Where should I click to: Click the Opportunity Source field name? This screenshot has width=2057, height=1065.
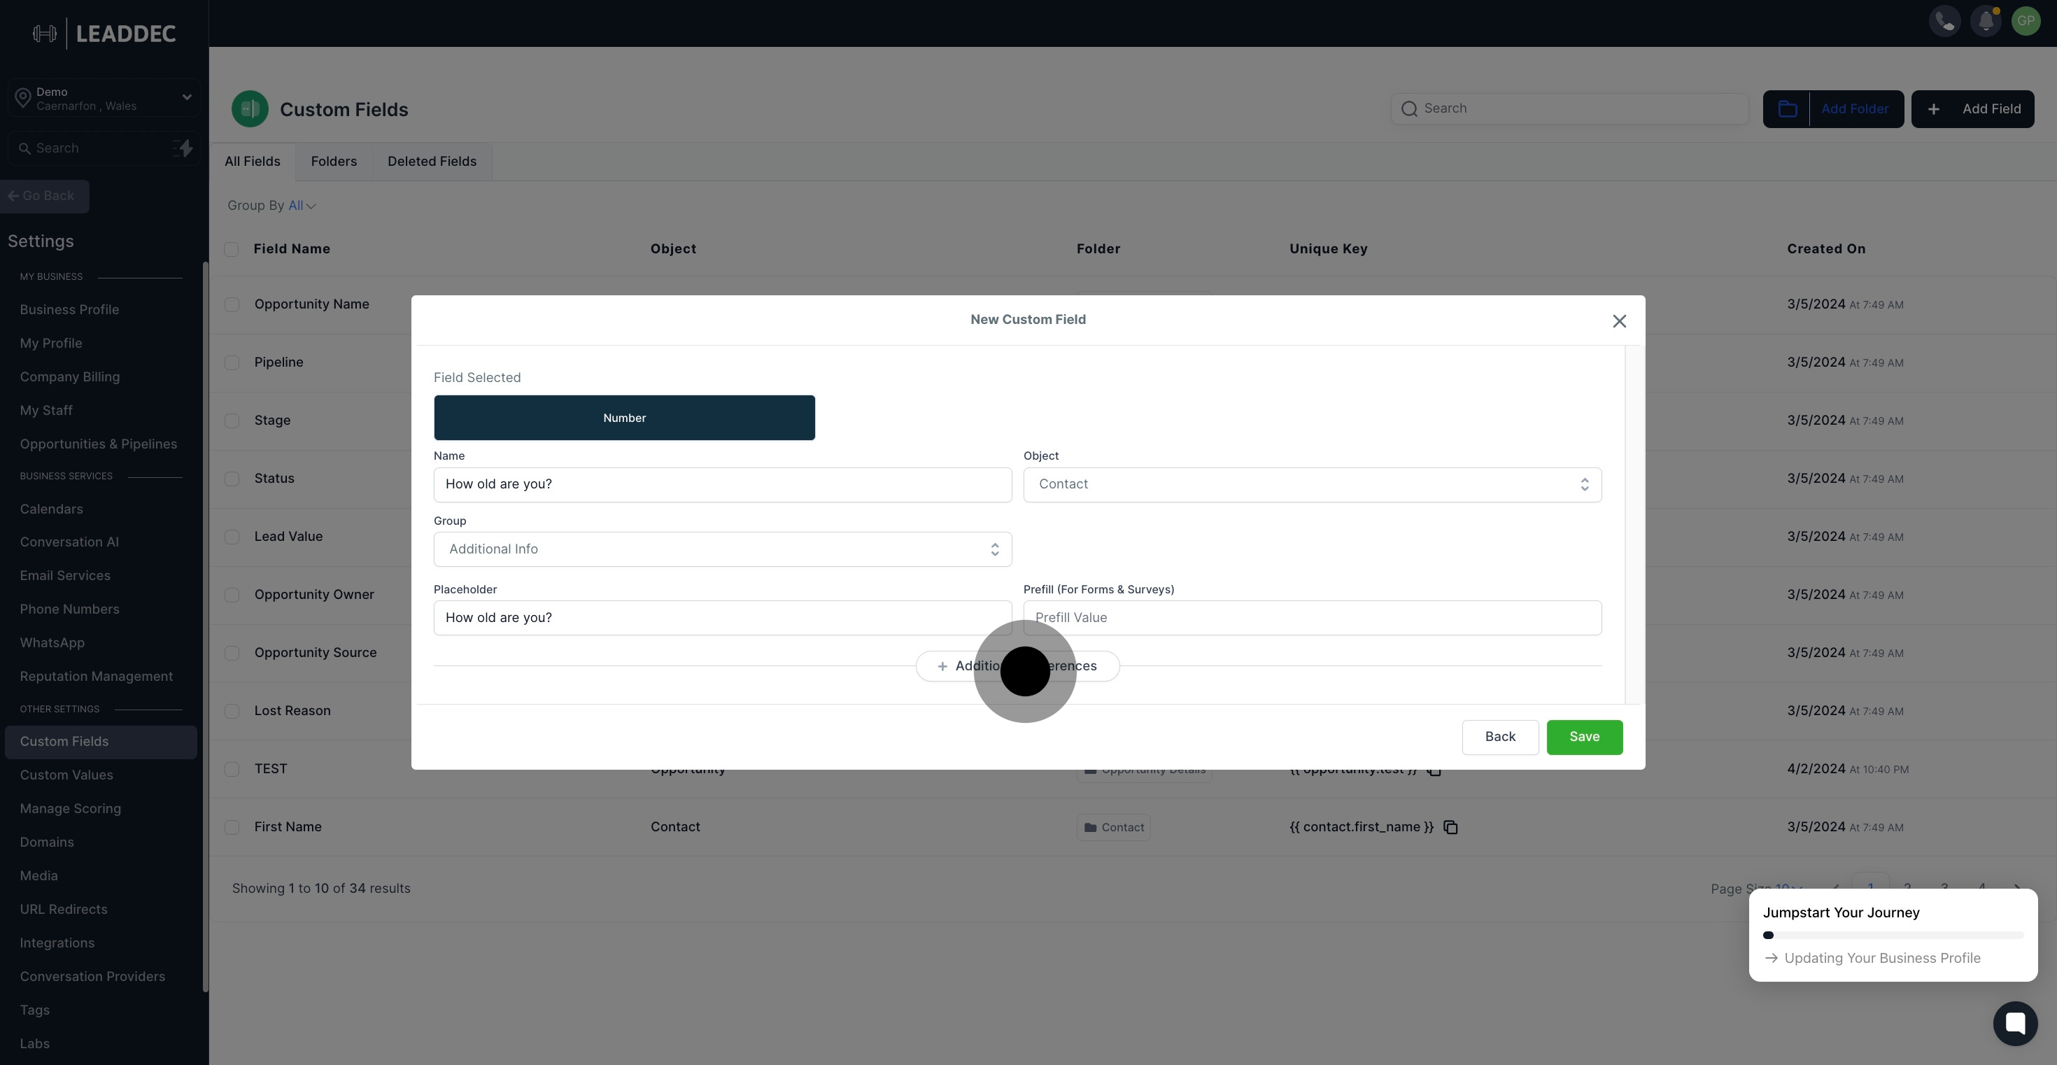(x=316, y=653)
